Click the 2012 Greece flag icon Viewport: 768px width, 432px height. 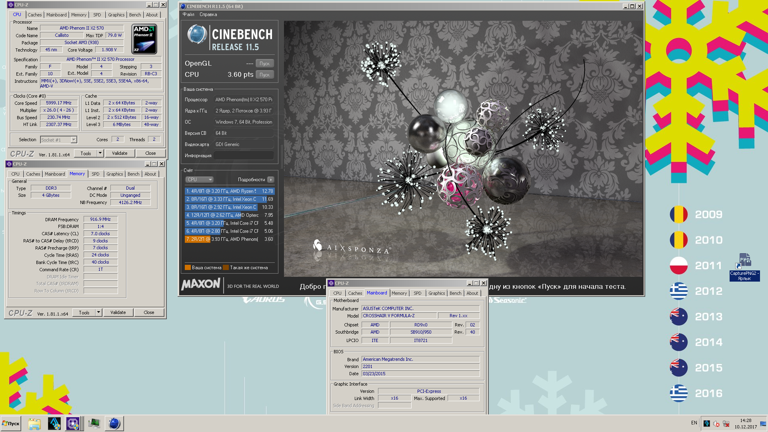[x=679, y=291]
